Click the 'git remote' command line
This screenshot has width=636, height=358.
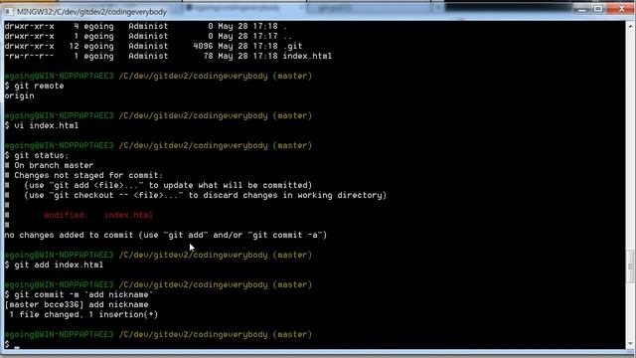(x=35, y=87)
